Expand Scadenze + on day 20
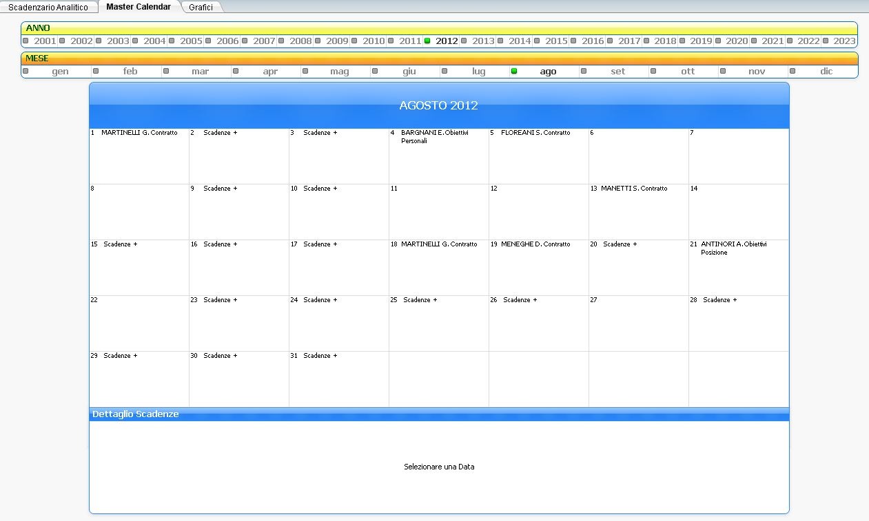Image resolution: width=869 pixels, height=521 pixels. [620, 244]
